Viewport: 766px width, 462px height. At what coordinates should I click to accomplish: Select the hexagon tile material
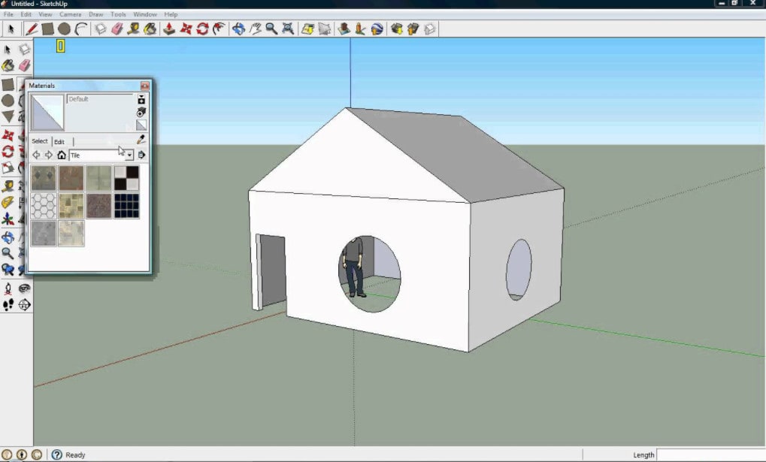[44, 205]
